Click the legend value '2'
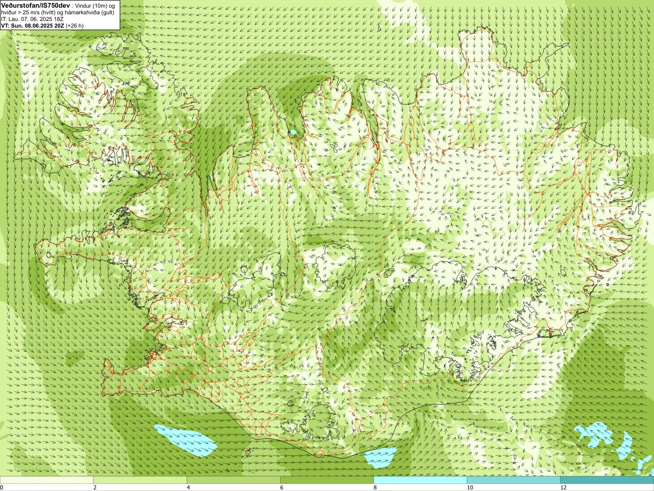This screenshot has height=491, width=654. click(95, 487)
